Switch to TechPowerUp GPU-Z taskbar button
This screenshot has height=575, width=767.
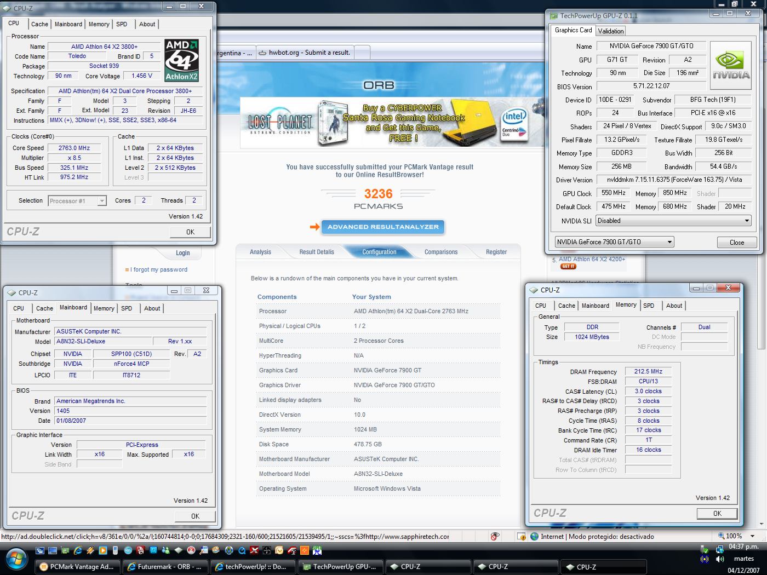pyautogui.click(x=340, y=567)
